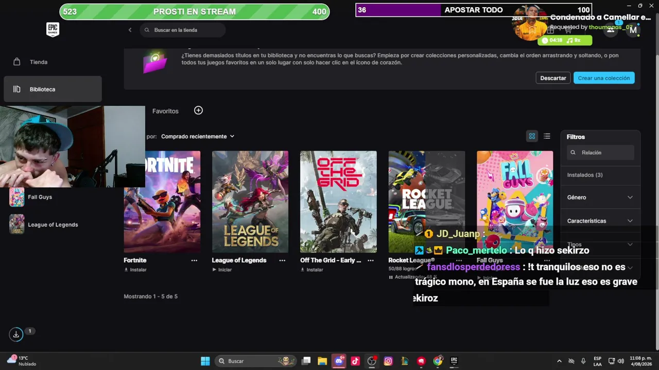Open the Biblioteca section

tap(53, 89)
